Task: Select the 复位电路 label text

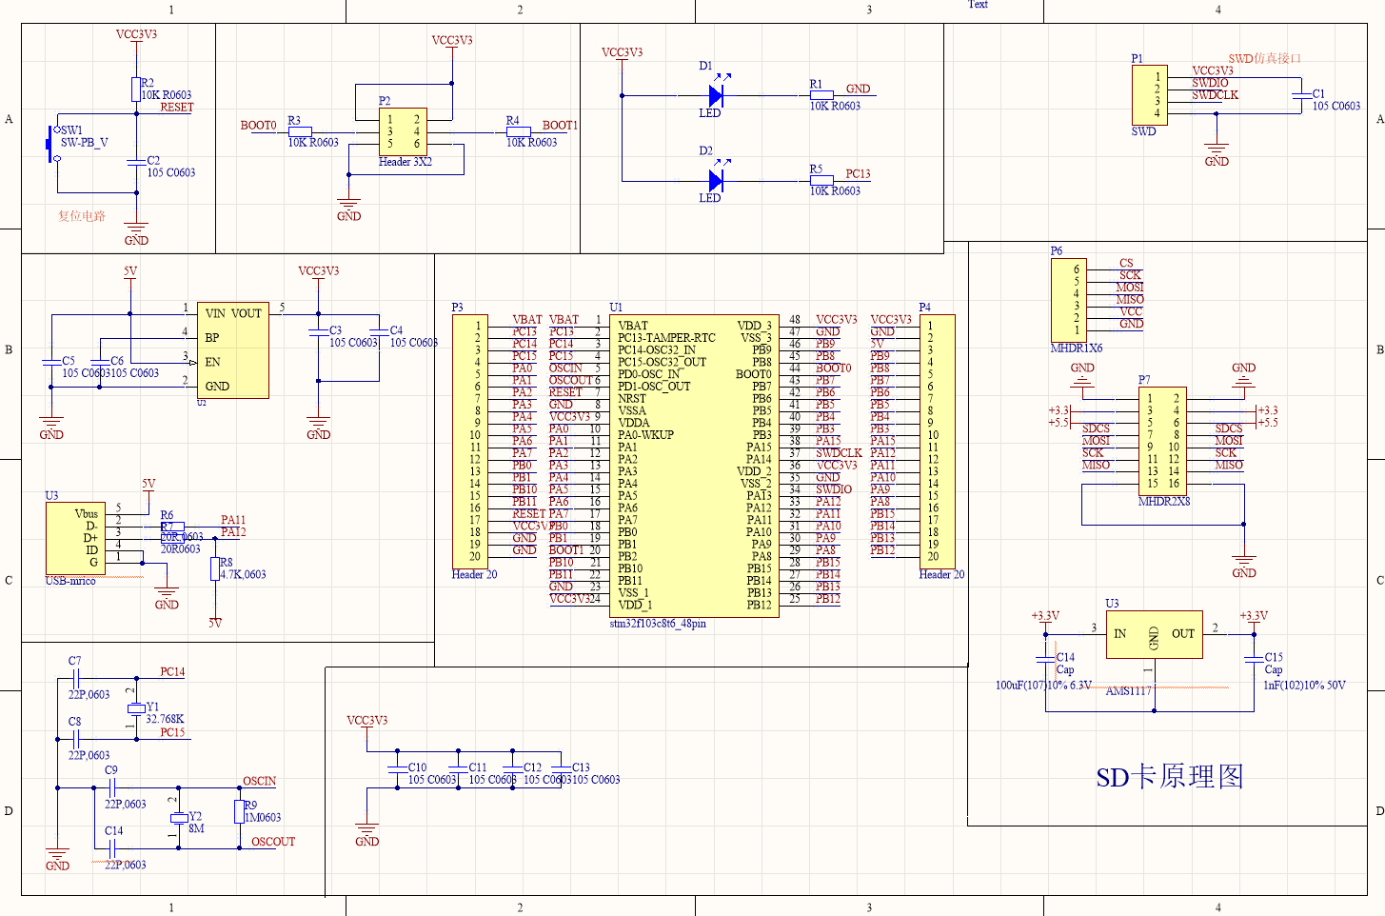Action: point(81,216)
